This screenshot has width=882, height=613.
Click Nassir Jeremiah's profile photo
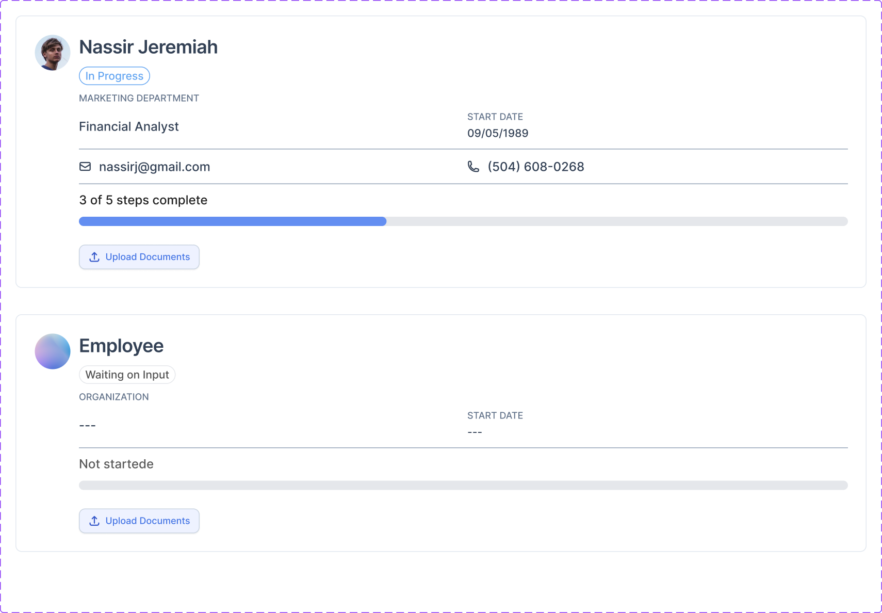coord(53,53)
